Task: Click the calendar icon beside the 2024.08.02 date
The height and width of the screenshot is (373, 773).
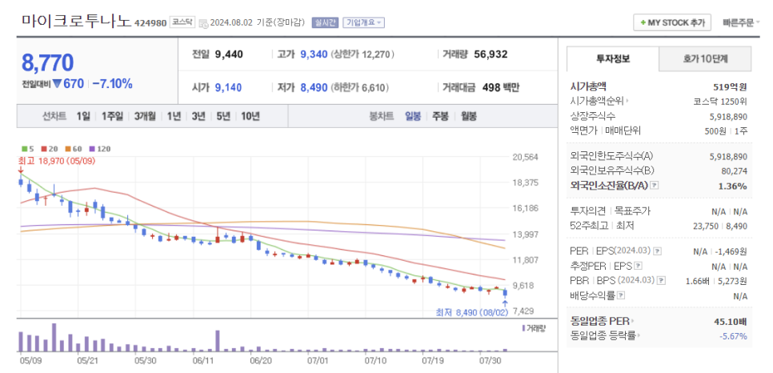Action: click(203, 24)
